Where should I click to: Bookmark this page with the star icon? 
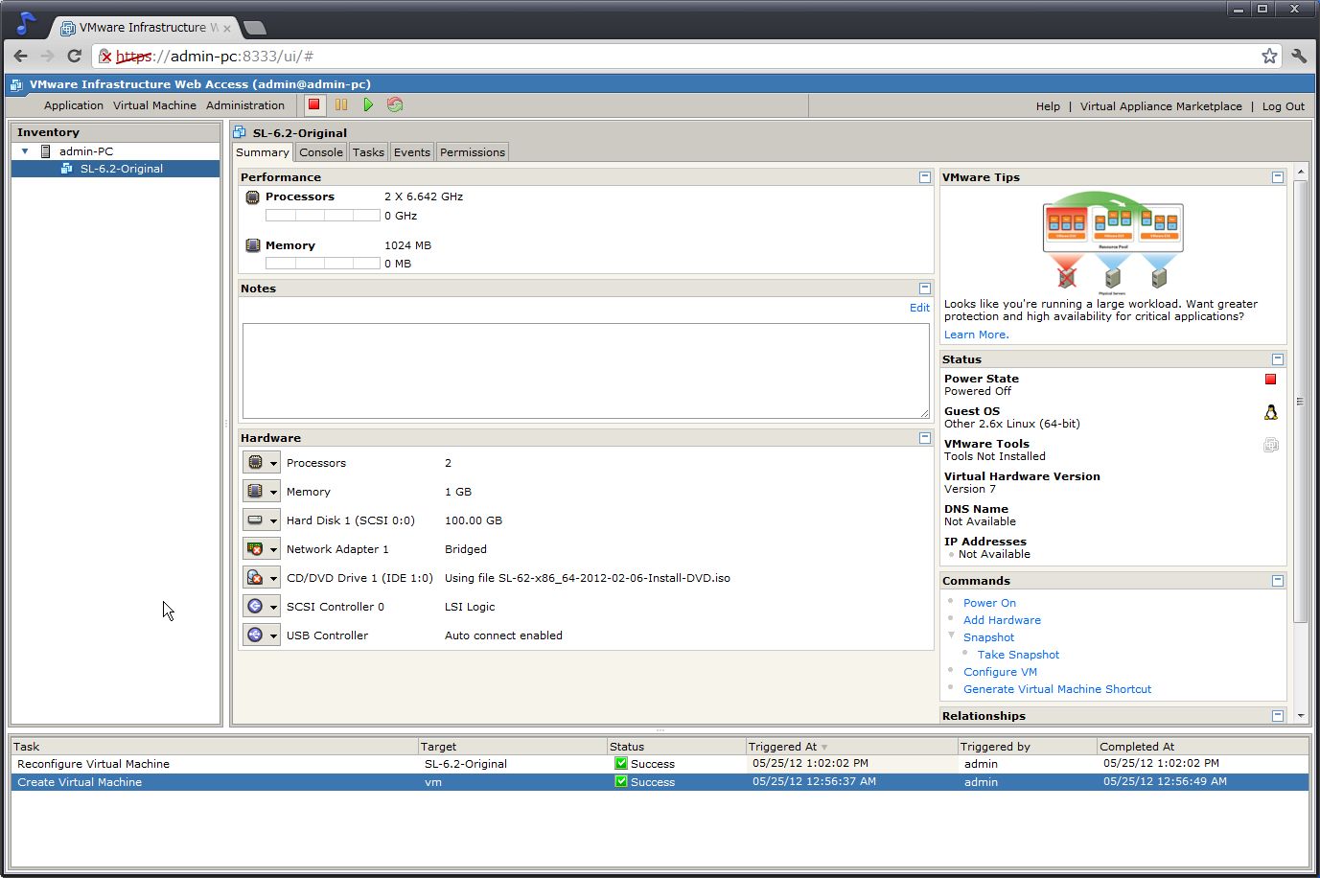tap(1269, 56)
